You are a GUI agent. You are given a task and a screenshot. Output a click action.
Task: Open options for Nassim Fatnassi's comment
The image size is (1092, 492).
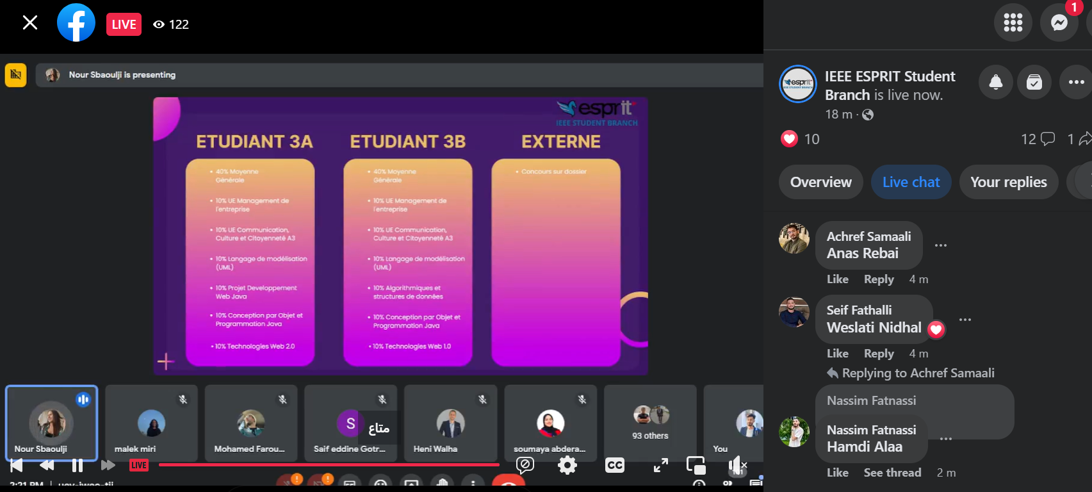946,439
